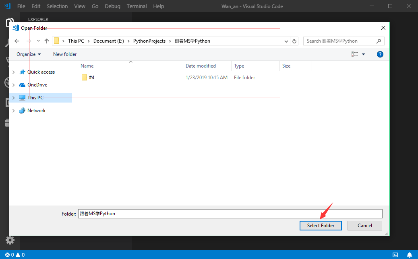Image resolution: width=418 pixels, height=259 pixels.
Task: Click the Back arrow in Open Folder dialog
Action: tap(17, 41)
